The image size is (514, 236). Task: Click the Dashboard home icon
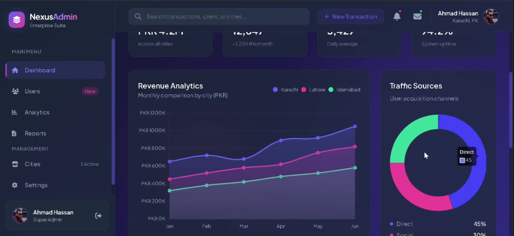click(15, 70)
